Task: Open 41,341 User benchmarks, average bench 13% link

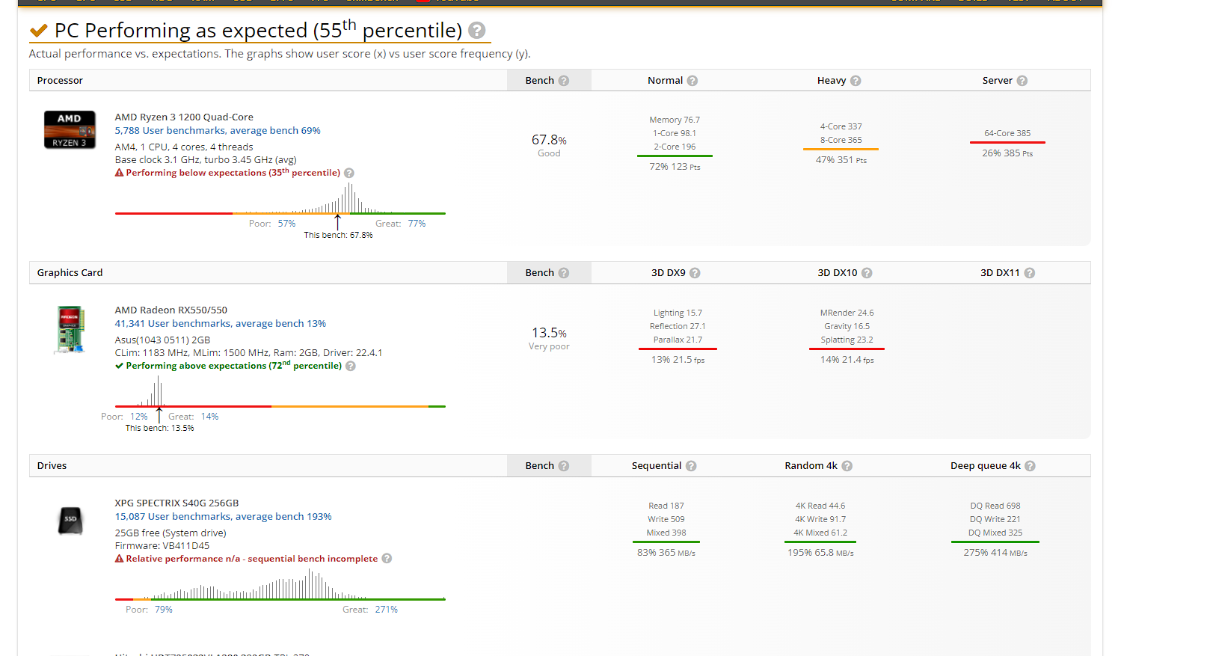Action: 221,324
